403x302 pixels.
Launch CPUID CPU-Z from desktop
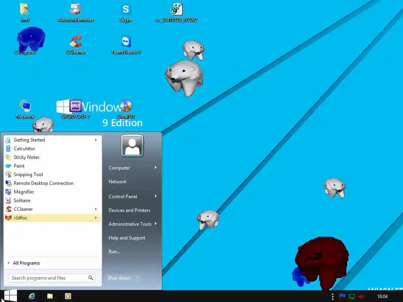click(x=75, y=109)
